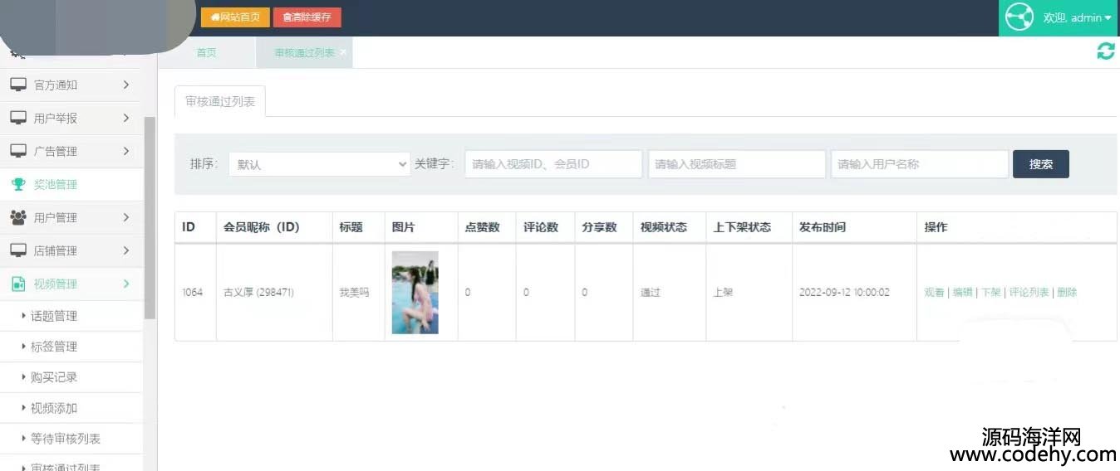Open 奖池管理 sidebar item

click(71, 184)
